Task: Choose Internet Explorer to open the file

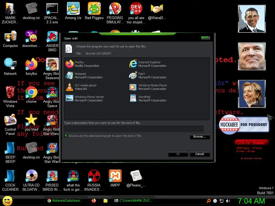Action: pos(148,64)
